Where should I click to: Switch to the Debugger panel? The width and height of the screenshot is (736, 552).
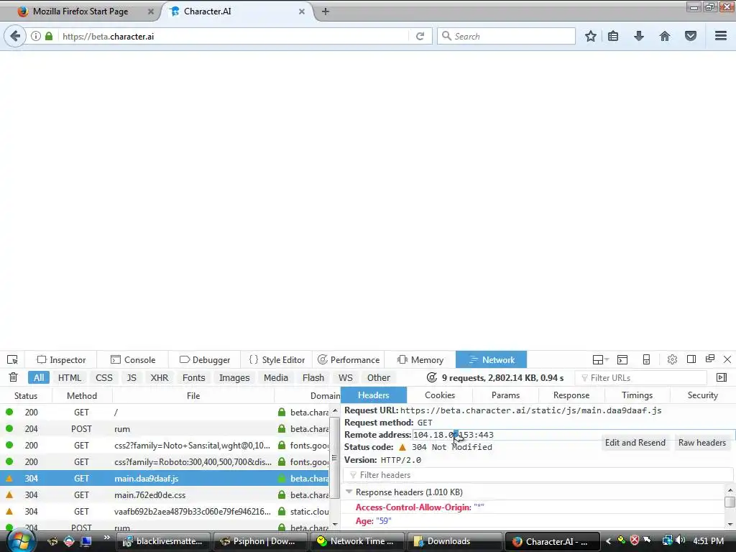205,359
